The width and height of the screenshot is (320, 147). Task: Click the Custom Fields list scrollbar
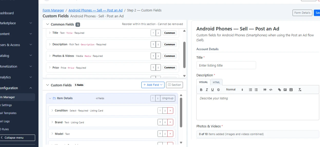click(181, 112)
